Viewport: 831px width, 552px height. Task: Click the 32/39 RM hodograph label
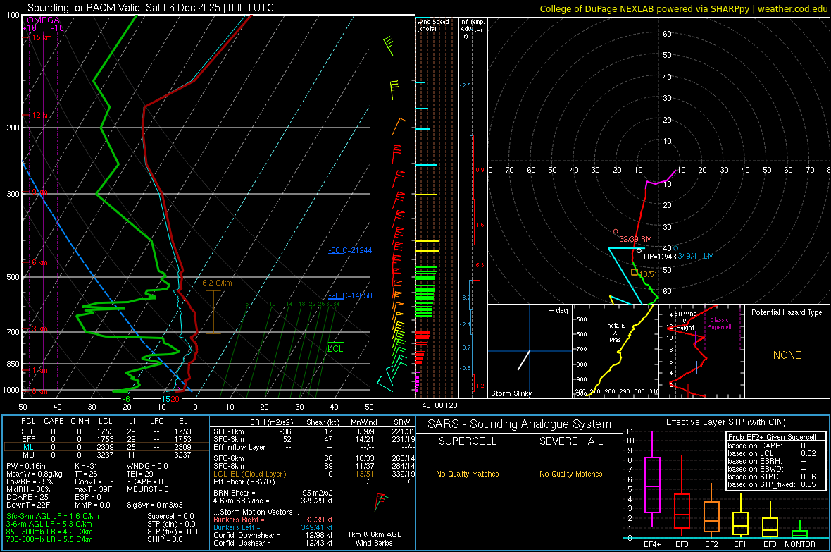[x=635, y=240]
